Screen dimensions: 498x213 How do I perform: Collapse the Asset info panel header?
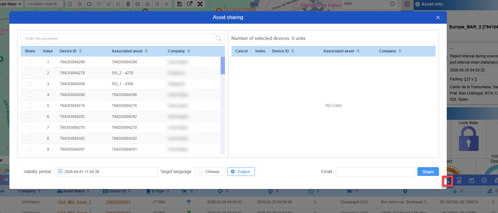pos(418,4)
